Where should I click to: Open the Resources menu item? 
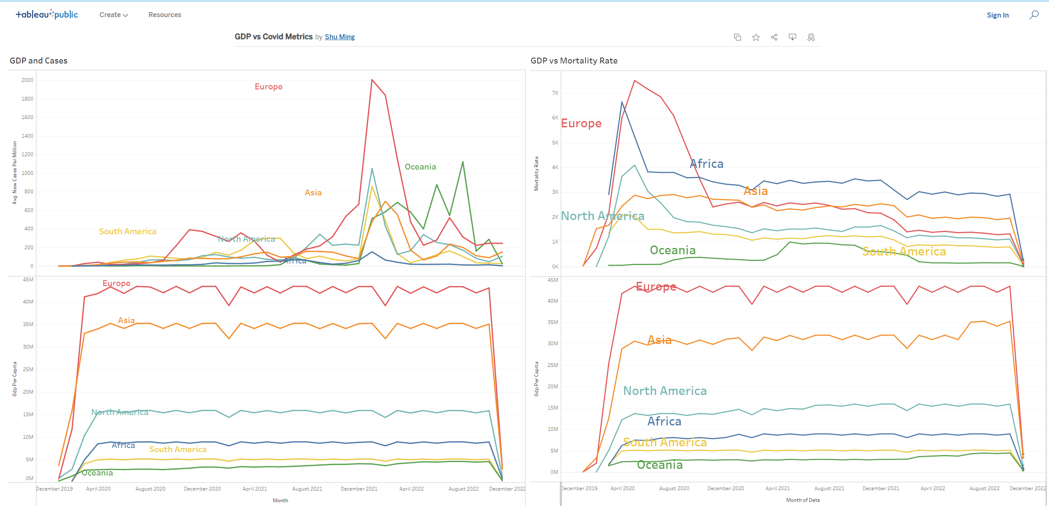tap(165, 15)
